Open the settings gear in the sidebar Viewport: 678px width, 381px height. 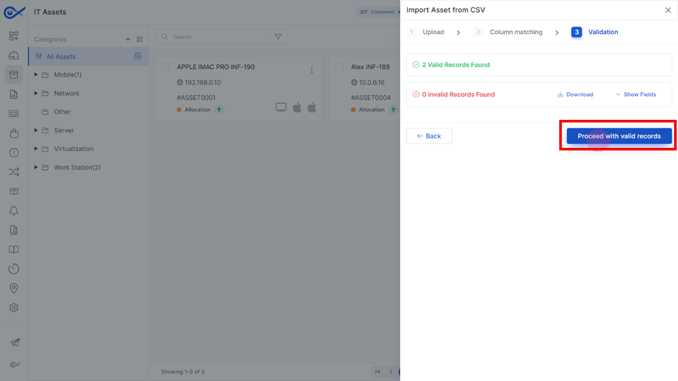14,307
